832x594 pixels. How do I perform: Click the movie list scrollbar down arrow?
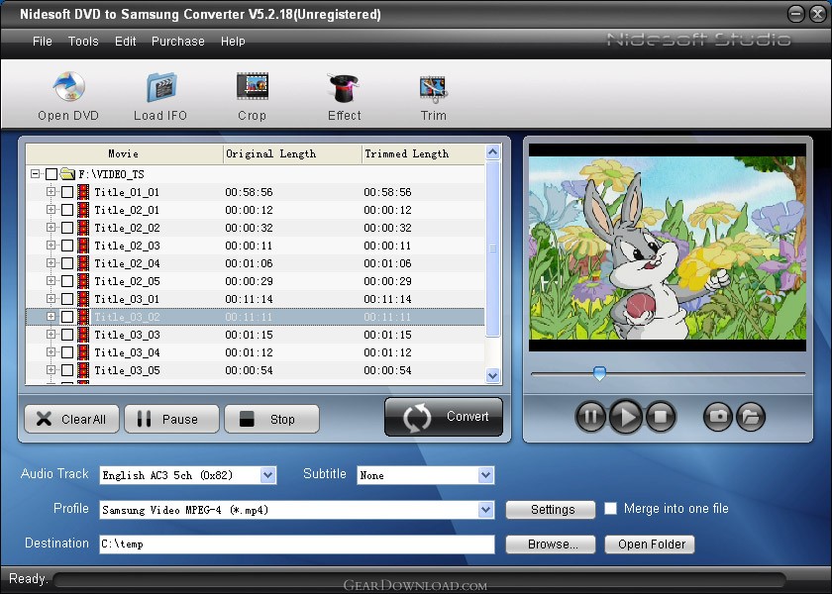[493, 375]
